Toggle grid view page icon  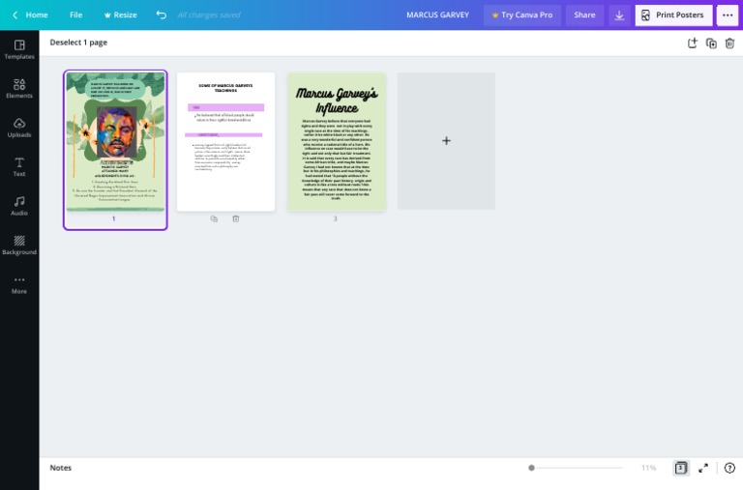point(681,468)
